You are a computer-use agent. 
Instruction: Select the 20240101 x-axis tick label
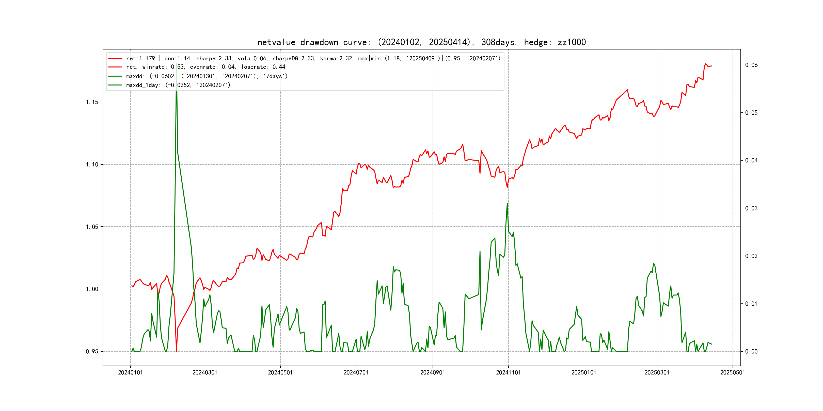(130, 373)
